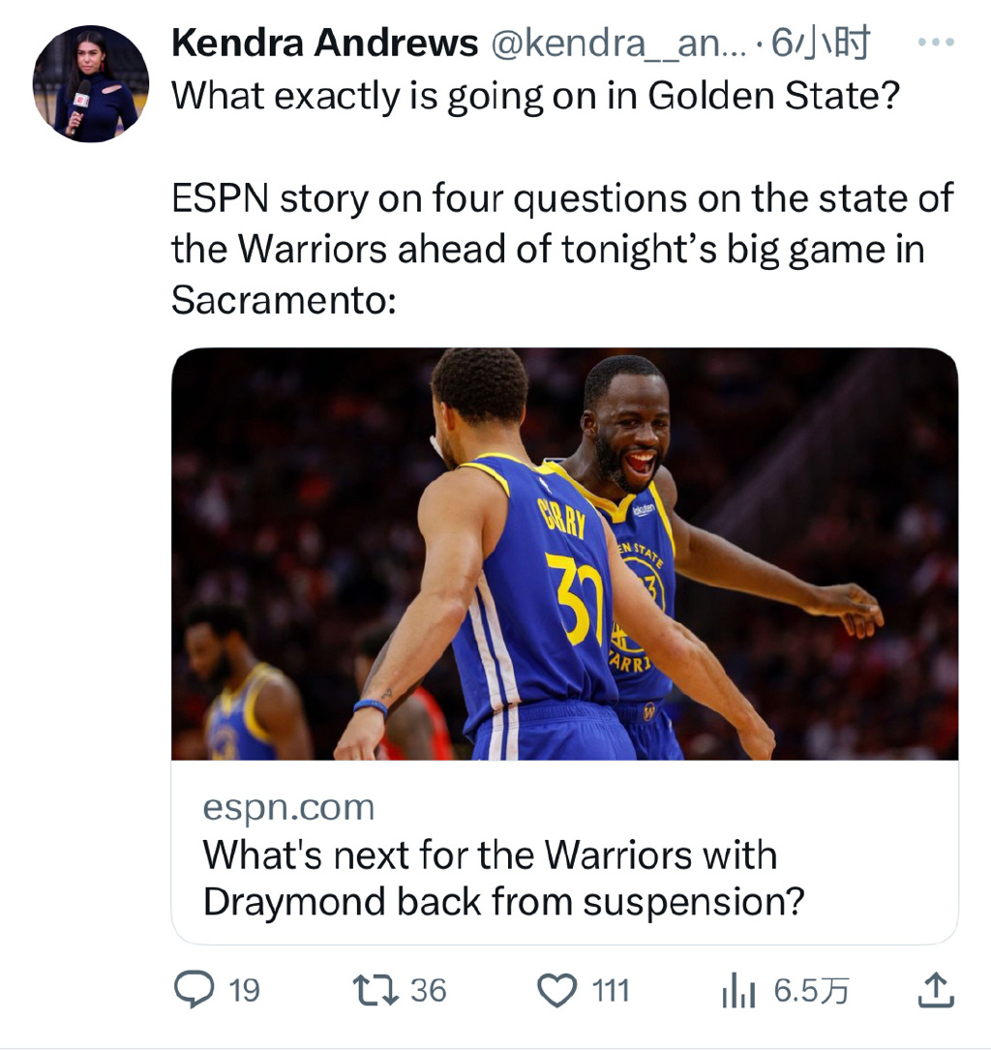Open the Kendra Andrews display name
The height and width of the screenshot is (1050, 991).
pyautogui.click(x=325, y=43)
